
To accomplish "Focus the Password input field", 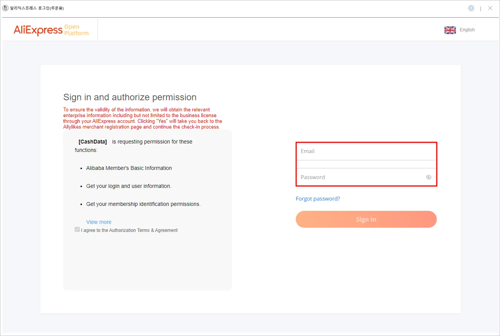I will coord(366,177).
